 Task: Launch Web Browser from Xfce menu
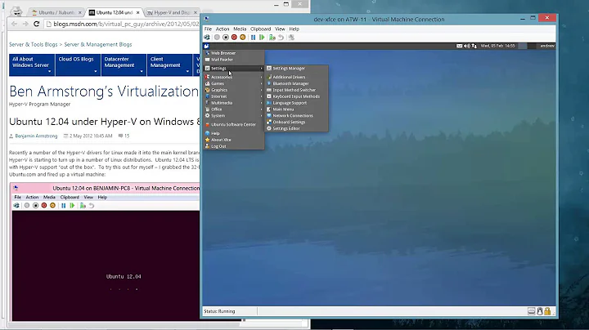pyautogui.click(x=234, y=53)
